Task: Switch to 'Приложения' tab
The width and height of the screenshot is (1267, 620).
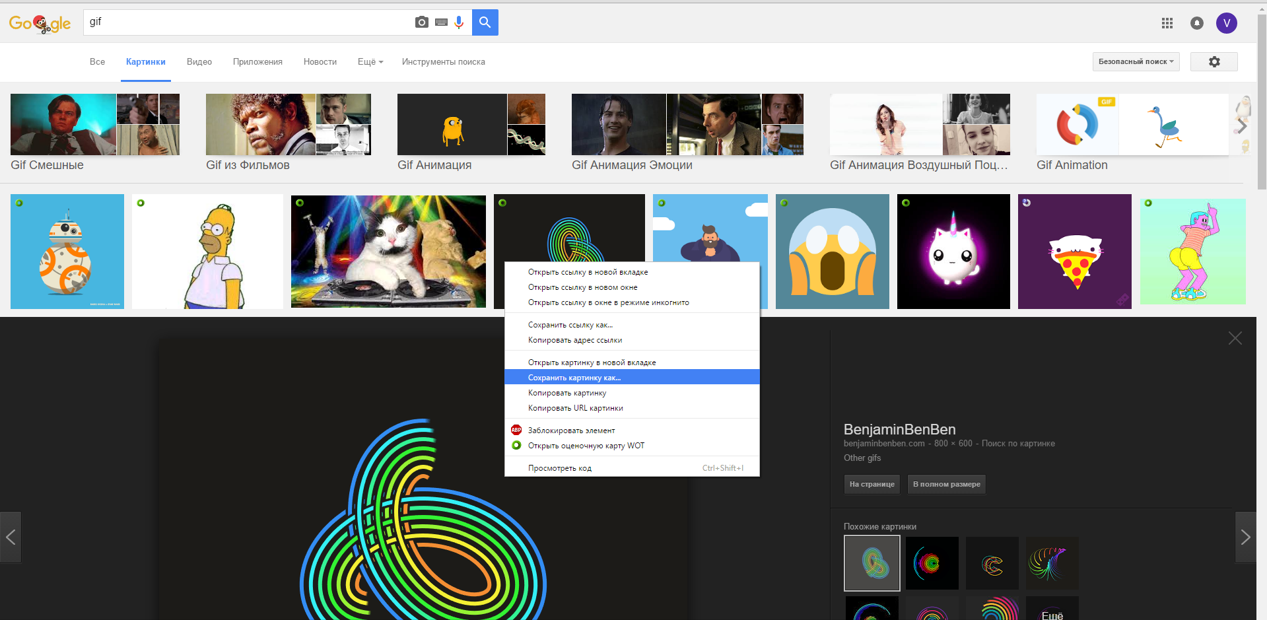Action: pyautogui.click(x=257, y=61)
